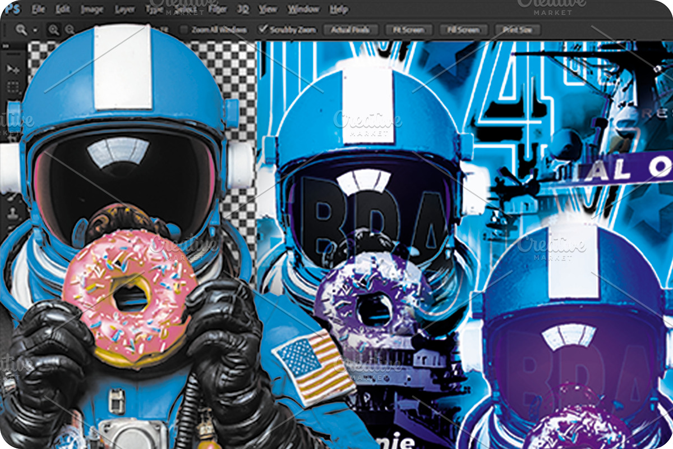This screenshot has height=449, width=673.
Task: Click the Fill Screen button
Action: [464, 30]
